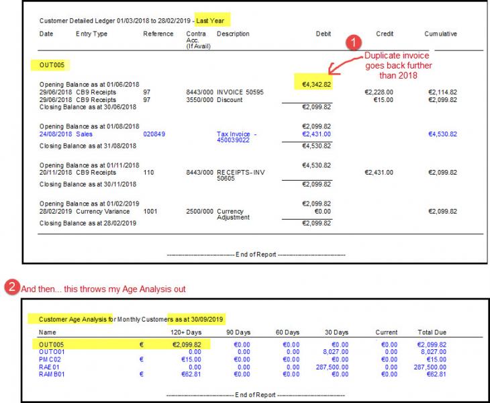Select customer PMC02 in the age list
Screen dimensions: 490x403
(51, 359)
